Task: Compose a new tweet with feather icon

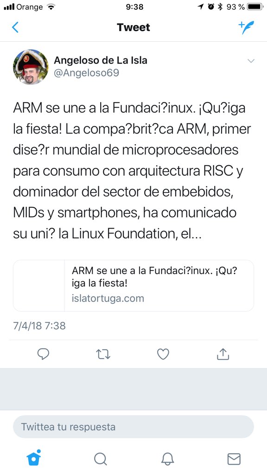Action: (x=246, y=27)
